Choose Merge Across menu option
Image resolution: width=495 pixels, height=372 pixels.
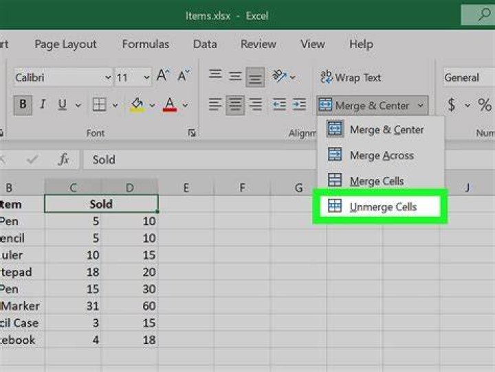[x=380, y=155]
